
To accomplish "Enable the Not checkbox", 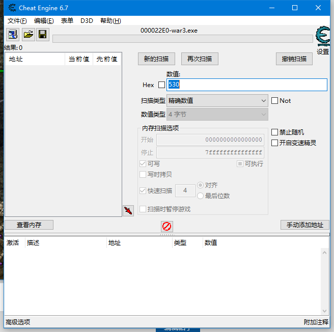I will tap(274, 101).
